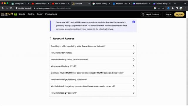Open the share page icon
The height and width of the screenshot is (106, 188).
click(159, 8)
